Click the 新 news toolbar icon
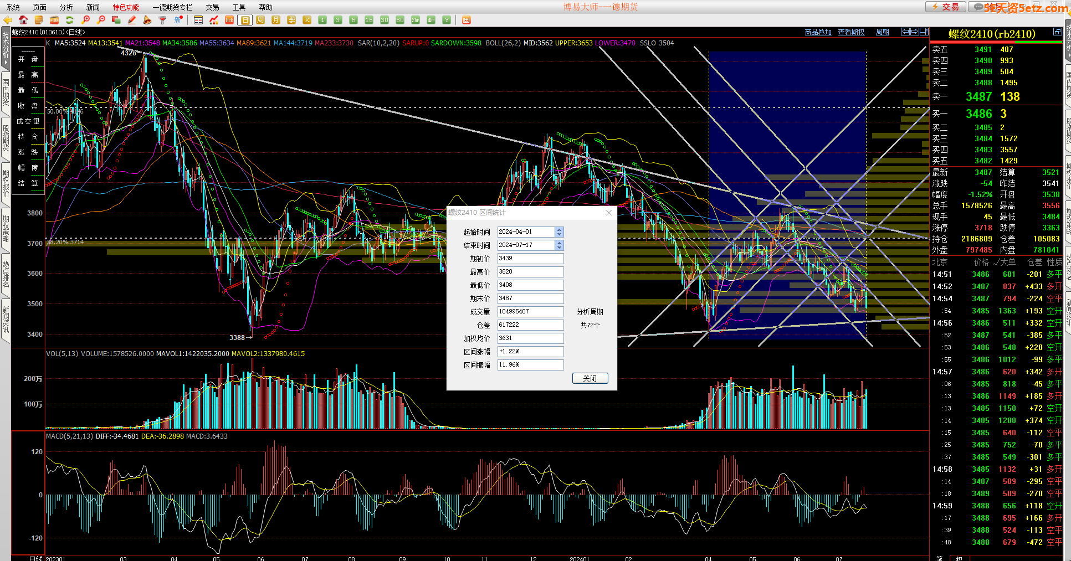The width and height of the screenshot is (1071, 561). [x=178, y=20]
